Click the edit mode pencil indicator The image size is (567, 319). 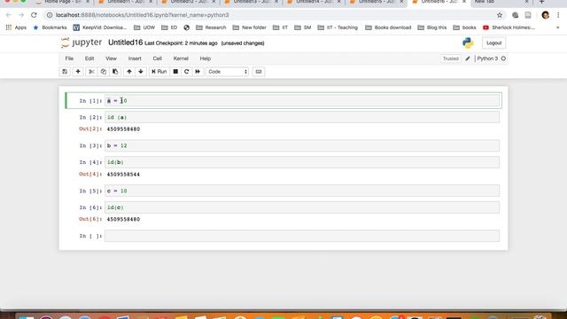[x=468, y=58]
